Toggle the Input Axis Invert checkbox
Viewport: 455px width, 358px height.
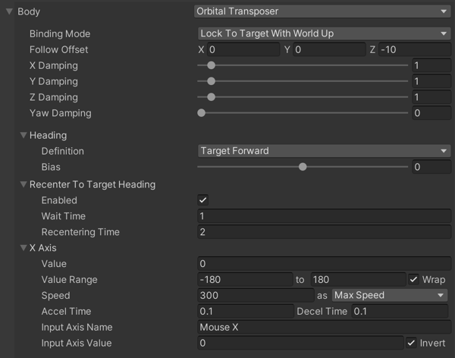(412, 343)
